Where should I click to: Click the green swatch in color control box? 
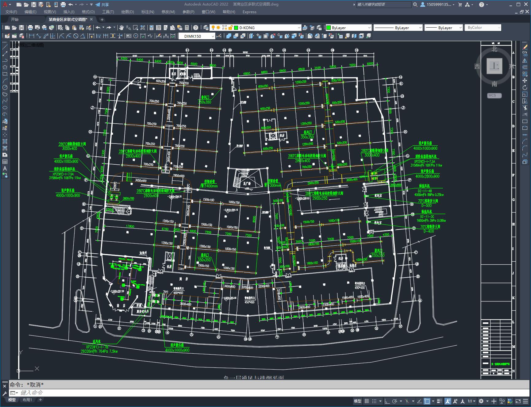pyautogui.click(x=329, y=28)
